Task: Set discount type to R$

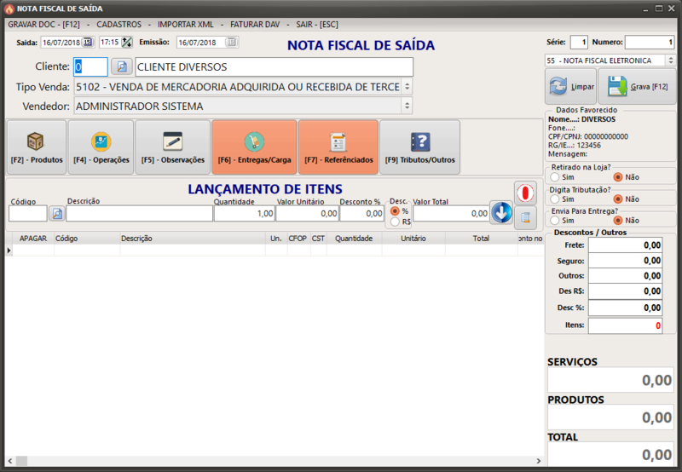Action: [x=395, y=222]
